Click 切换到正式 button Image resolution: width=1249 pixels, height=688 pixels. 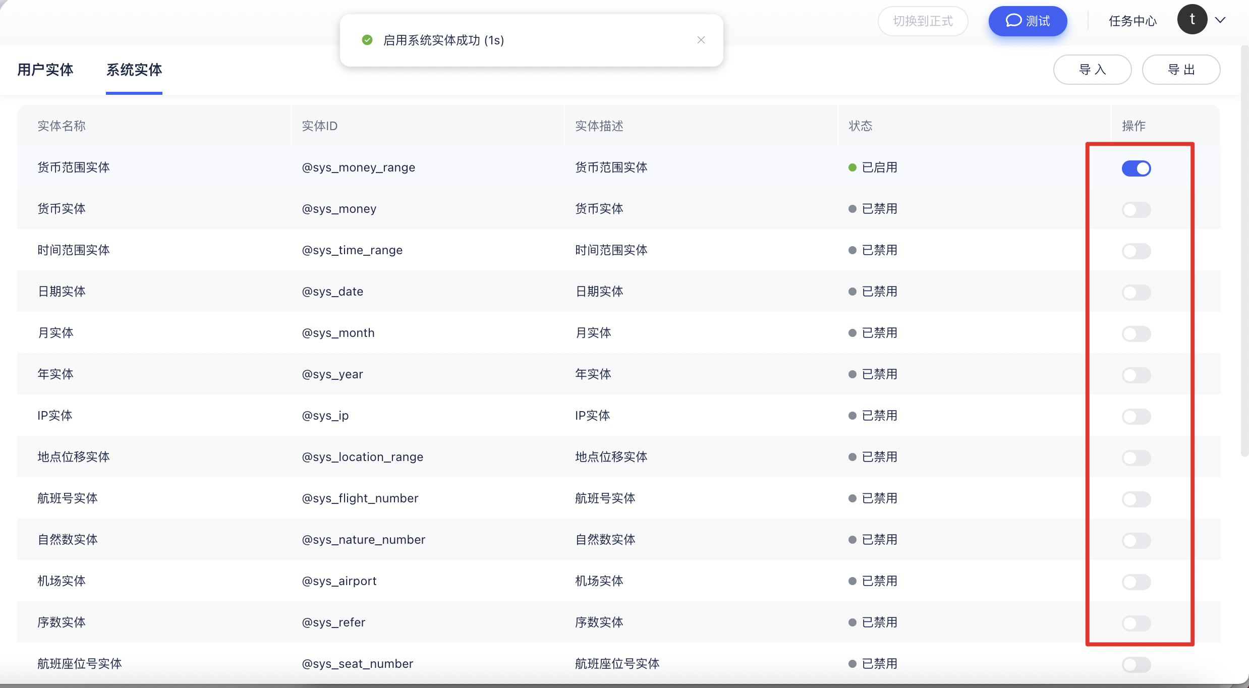coord(923,21)
